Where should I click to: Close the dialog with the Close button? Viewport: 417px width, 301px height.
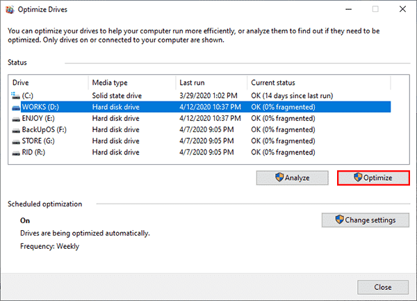click(x=383, y=287)
